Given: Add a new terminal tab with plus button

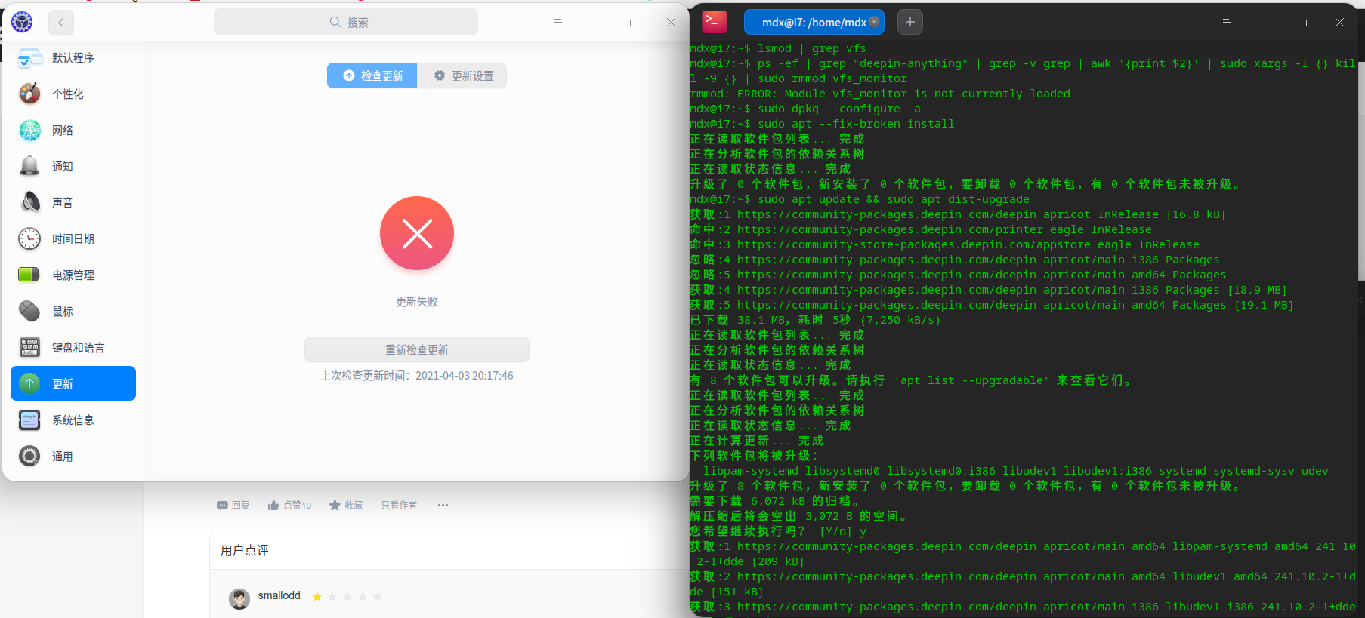Looking at the screenshot, I should point(910,22).
